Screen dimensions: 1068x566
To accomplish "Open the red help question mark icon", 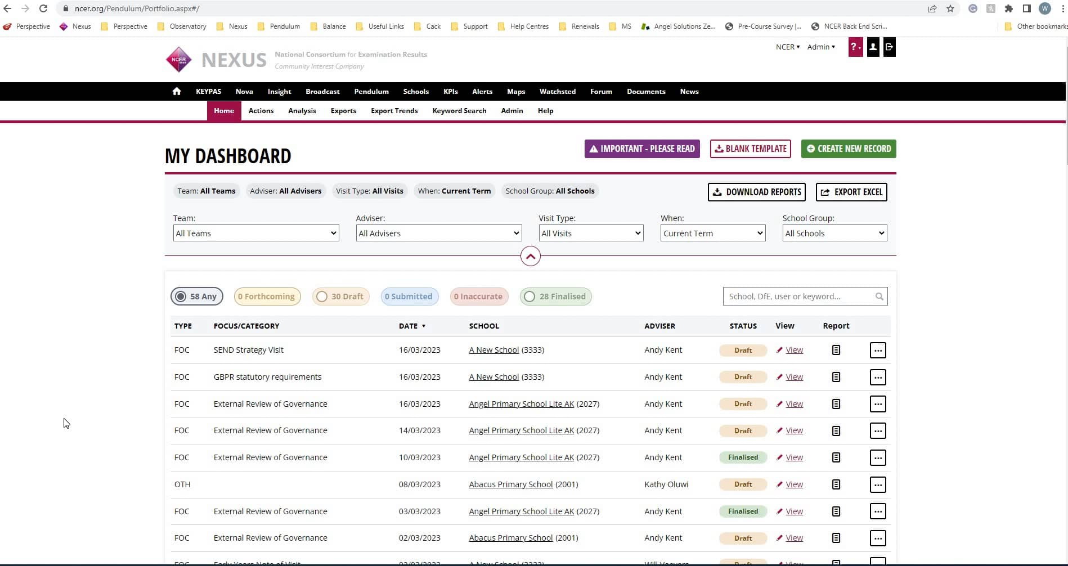I will [x=855, y=47].
